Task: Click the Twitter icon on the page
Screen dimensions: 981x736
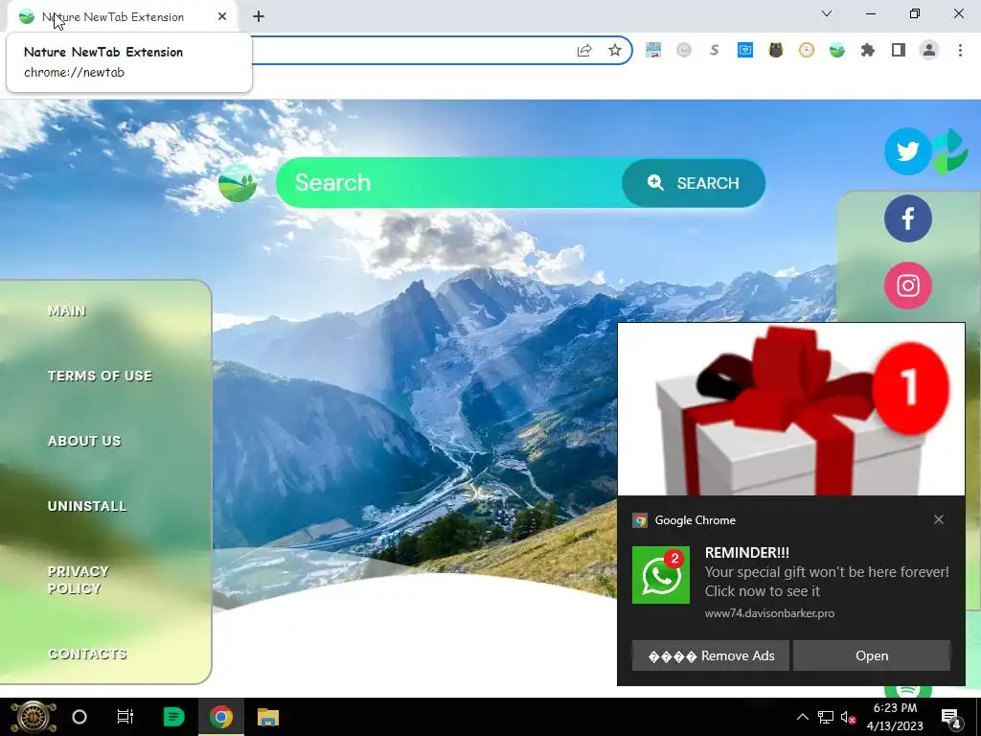Action: coord(908,151)
